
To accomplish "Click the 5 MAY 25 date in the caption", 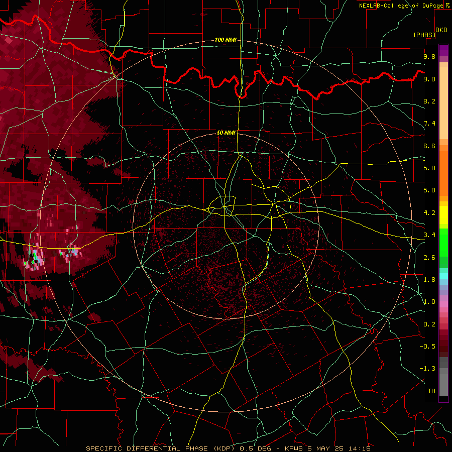I will 327,448.
